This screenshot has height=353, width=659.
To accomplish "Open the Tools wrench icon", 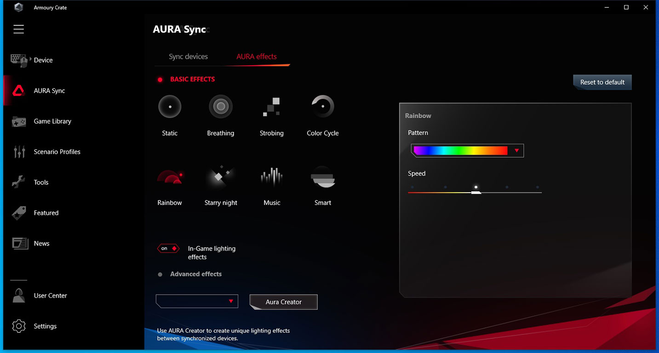I will click(x=18, y=182).
